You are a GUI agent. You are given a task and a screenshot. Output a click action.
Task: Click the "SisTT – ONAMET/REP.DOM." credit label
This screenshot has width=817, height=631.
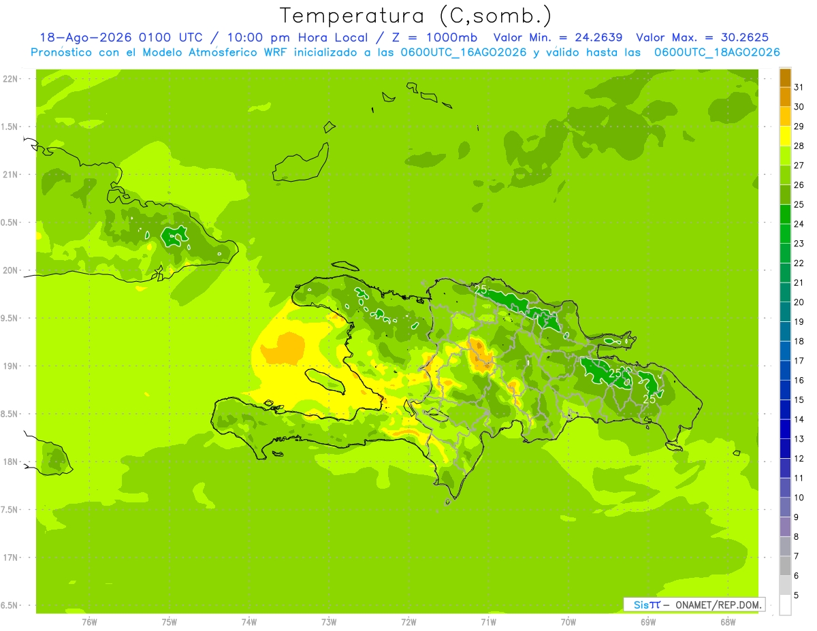tap(694, 604)
